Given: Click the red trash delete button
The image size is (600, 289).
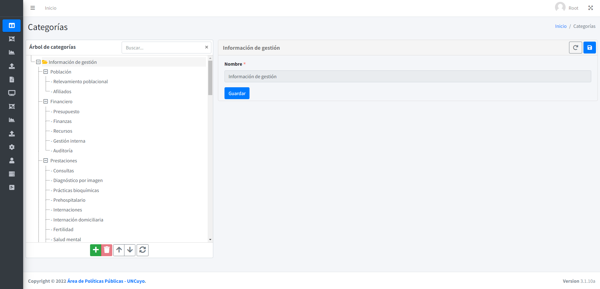Looking at the screenshot, I should click(107, 250).
